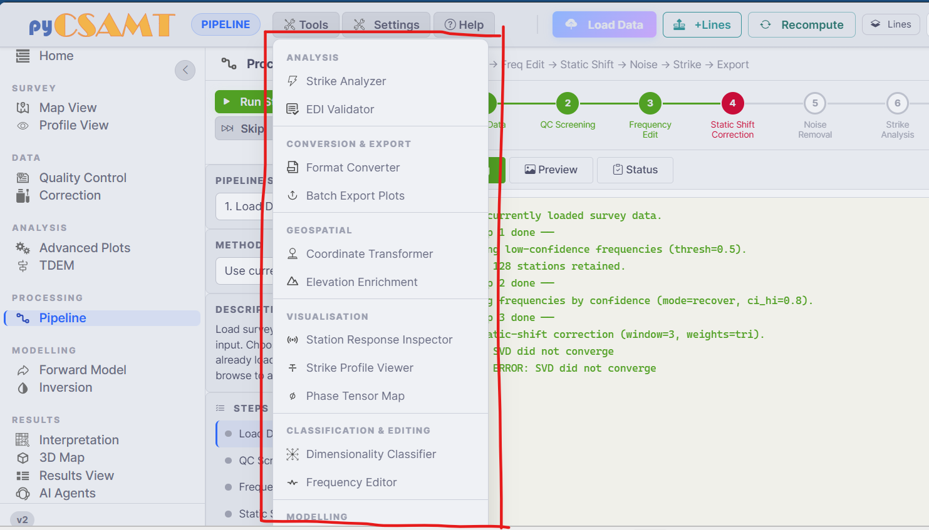Click the Phase Tensor Map phi icon
Screen dimensions: 929x530
[292, 396]
